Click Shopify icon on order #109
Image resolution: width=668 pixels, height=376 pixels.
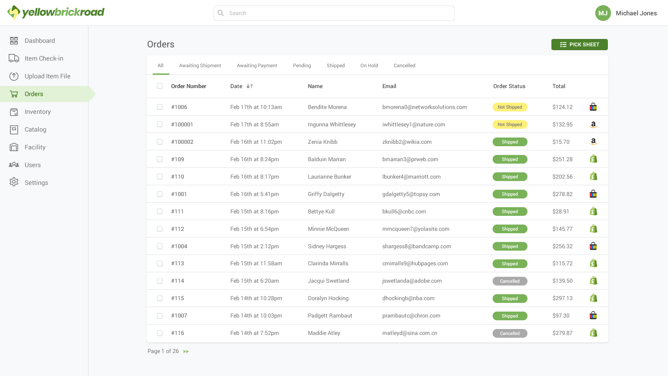(x=593, y=159)
